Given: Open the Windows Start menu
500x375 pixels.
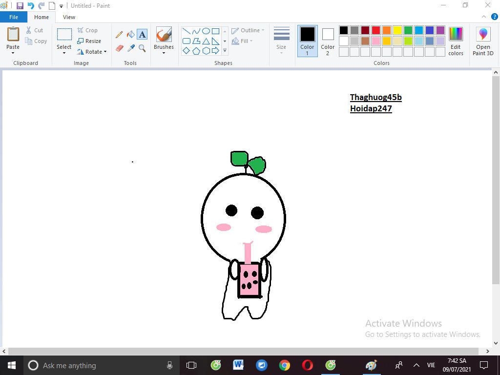Looking at the screenshot, I should [x=12, y=365].
